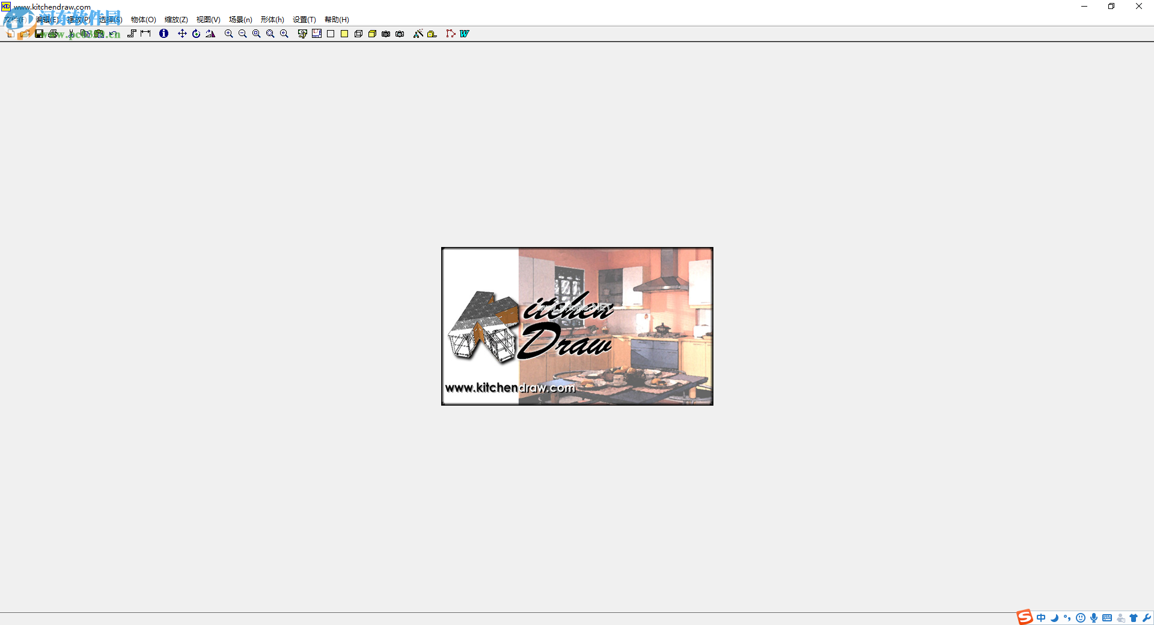Open the smiley emoji panel

pos(1081,618)
